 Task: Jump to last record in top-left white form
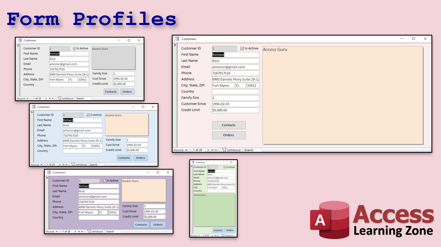[50, 99]
